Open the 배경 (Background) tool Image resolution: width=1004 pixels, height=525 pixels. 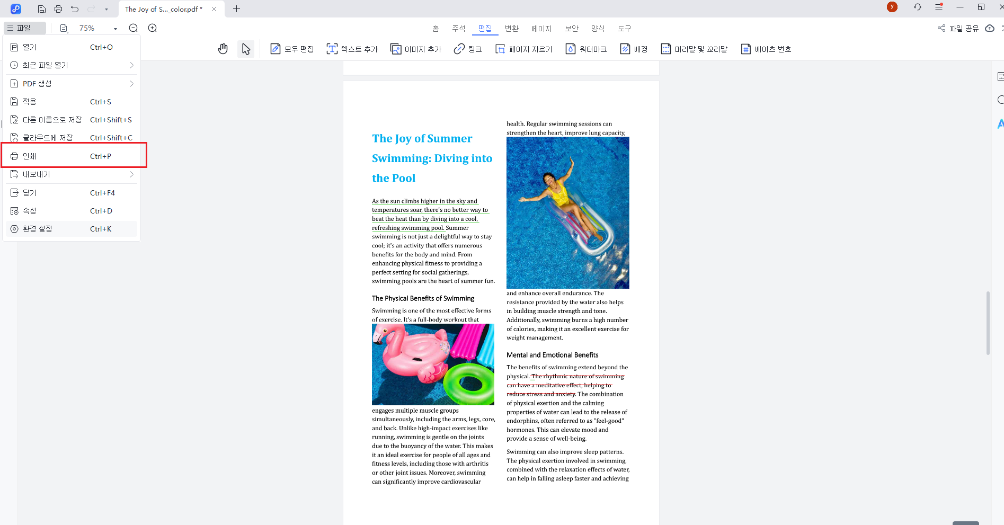point(634,48)
